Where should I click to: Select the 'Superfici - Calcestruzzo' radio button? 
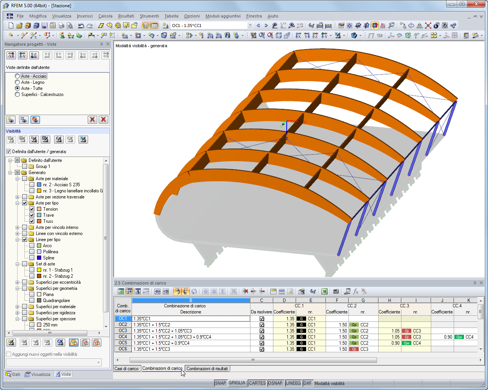point(17,94)
